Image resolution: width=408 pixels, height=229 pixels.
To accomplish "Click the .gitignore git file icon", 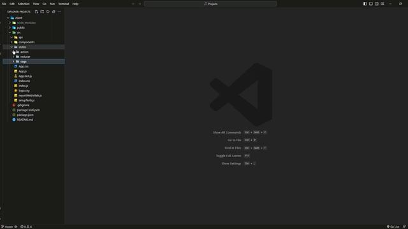I will click(14, 105).
